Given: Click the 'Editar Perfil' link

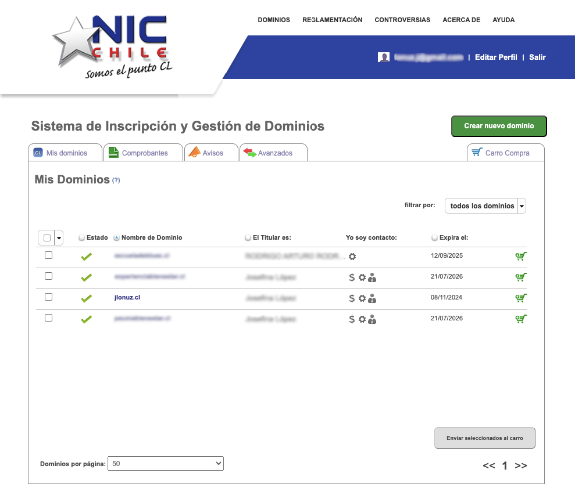Looking at the screenshot, I should point(495,57).
